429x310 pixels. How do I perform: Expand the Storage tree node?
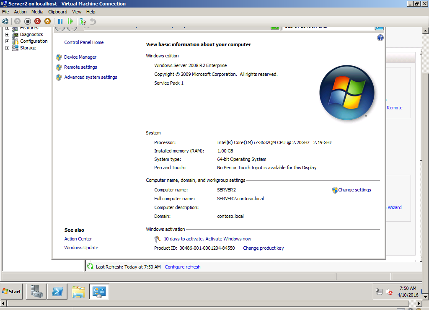pos(8,48)
